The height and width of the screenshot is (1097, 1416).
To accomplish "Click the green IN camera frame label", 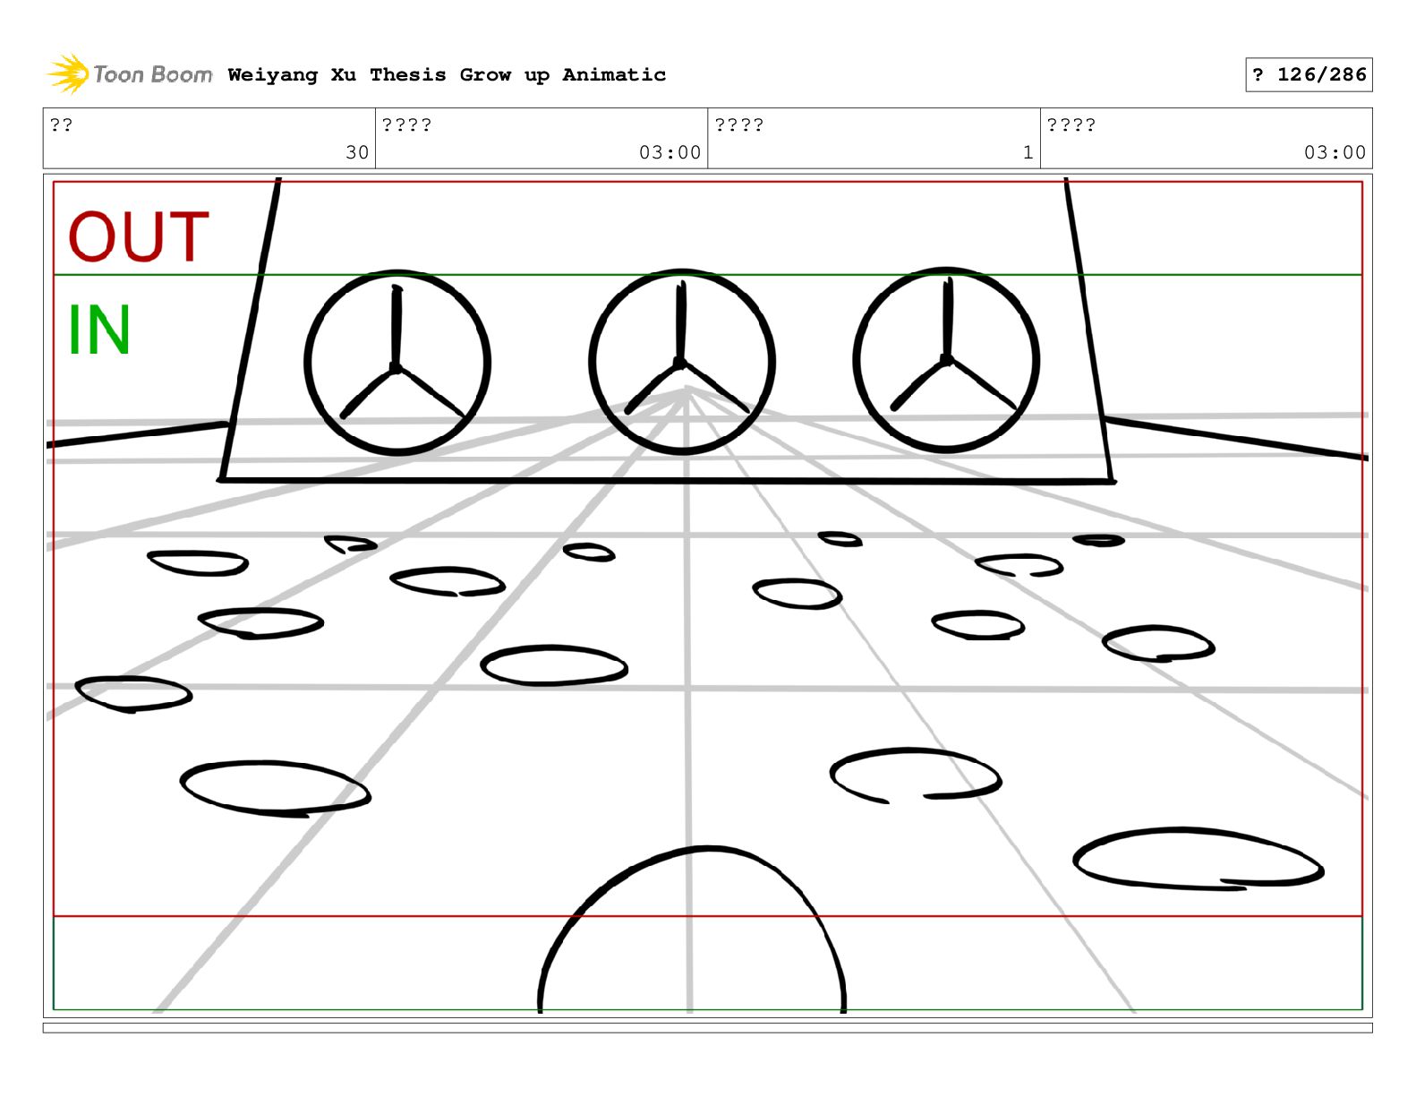I will 99,330.
